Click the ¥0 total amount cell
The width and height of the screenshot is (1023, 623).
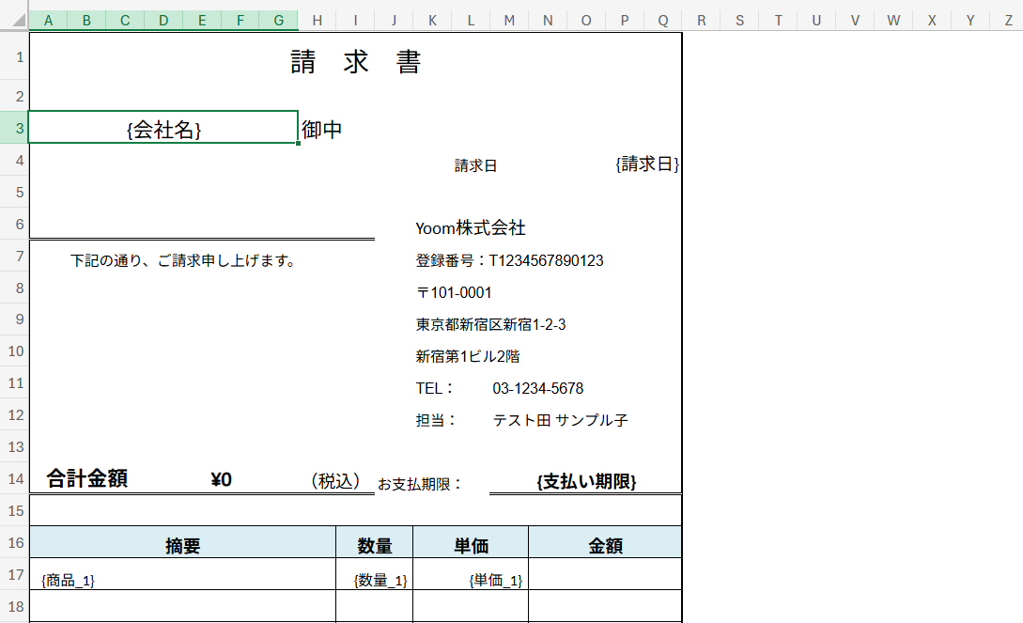[x=222, y=480]
